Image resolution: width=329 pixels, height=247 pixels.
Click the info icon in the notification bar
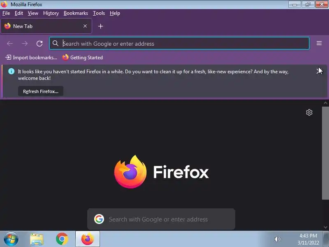(x=12, y=71)
